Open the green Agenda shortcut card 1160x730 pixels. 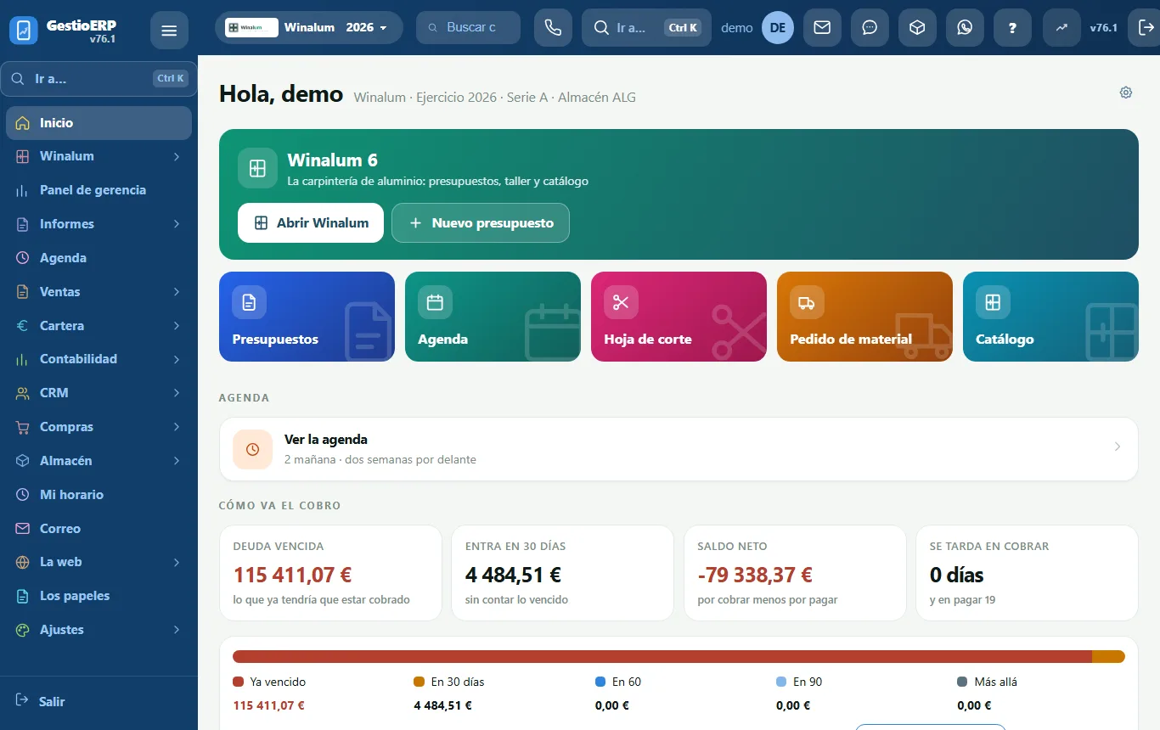[493, 317]
